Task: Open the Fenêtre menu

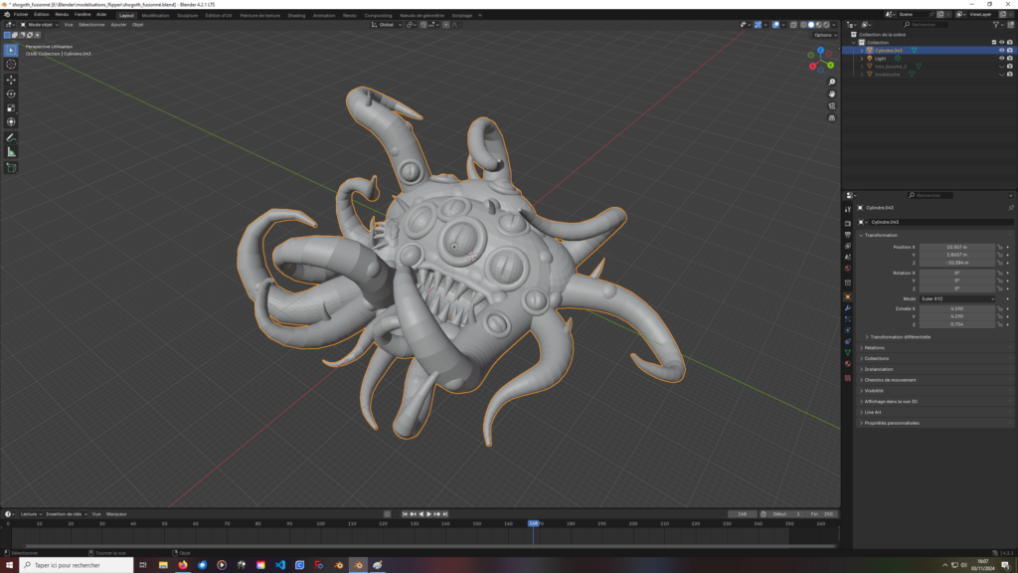Action: 83,14
